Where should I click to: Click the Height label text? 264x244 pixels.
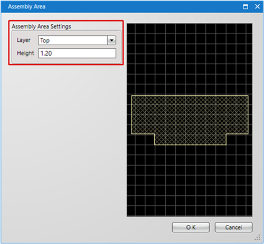pyautogui.click(x=25, y=53)
